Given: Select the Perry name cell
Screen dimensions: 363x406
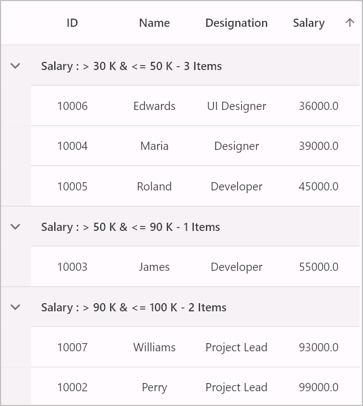Looking at the screenshot, I should (154, 387).
